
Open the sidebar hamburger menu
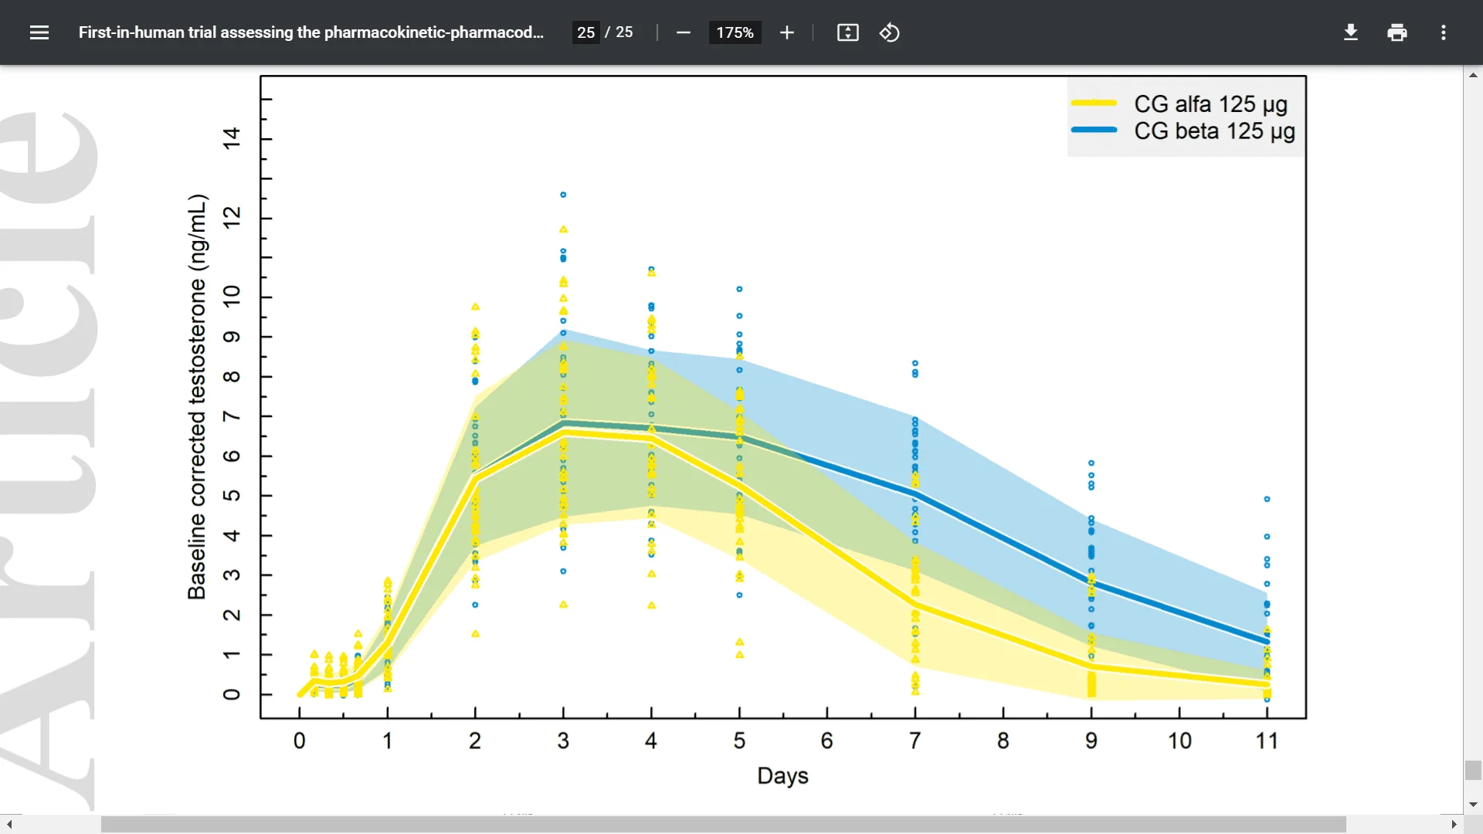[39, 32]
